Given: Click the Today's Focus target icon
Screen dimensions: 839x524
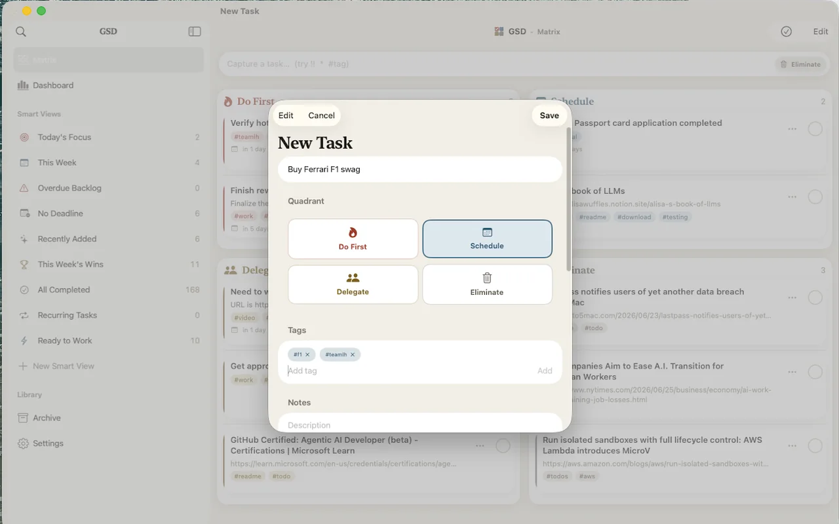Looking at the screenshot, I should 24,137.
